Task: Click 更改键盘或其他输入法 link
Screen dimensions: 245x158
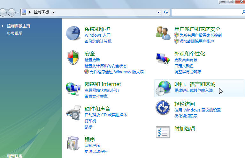Action: [194, 90]
